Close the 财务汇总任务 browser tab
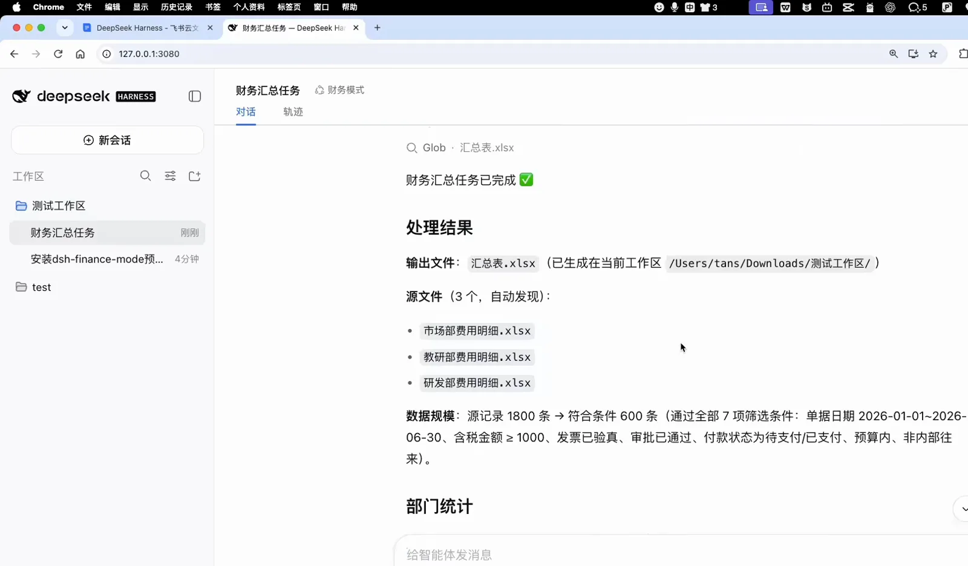Viewport: 968px width, 566px height. (356, 28)
